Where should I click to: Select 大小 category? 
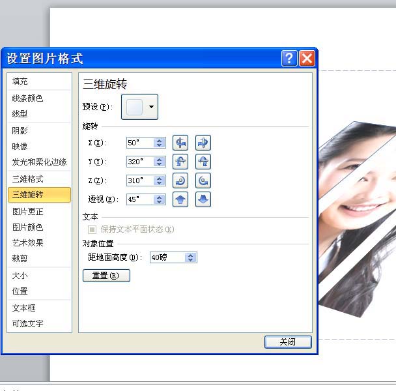[39, 276]
